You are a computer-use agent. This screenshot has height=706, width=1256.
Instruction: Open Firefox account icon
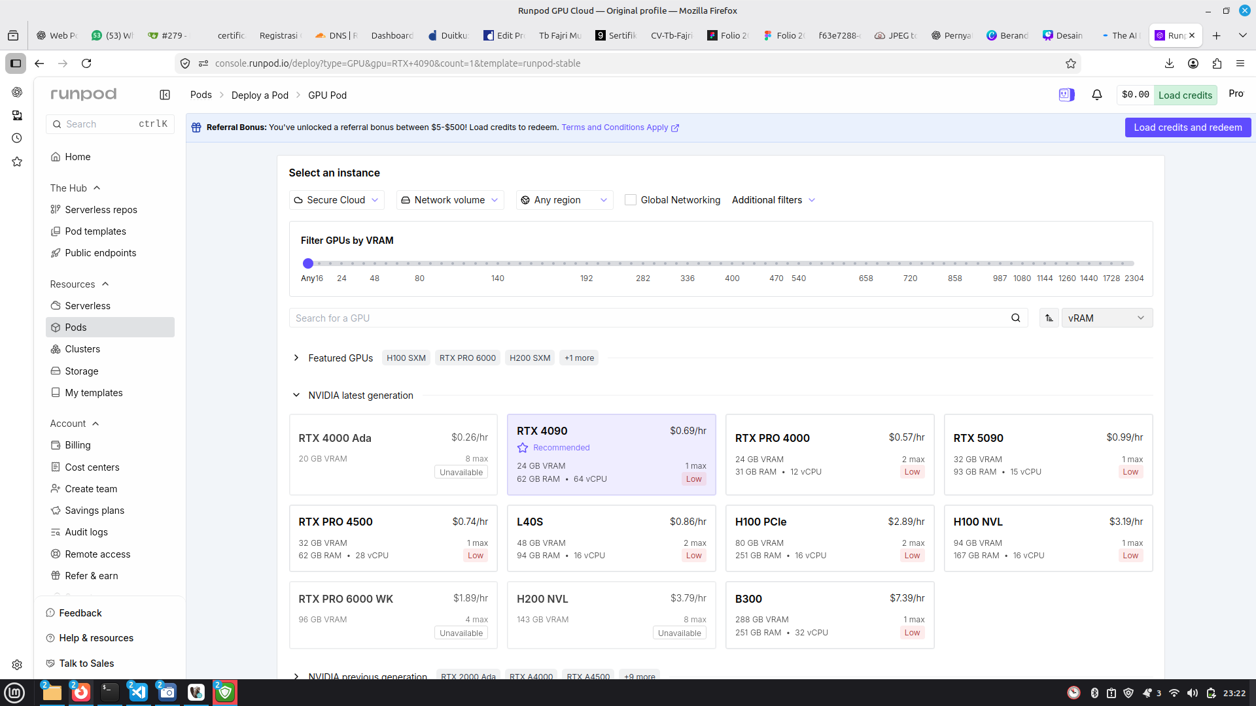click(x=1193, y=63)
